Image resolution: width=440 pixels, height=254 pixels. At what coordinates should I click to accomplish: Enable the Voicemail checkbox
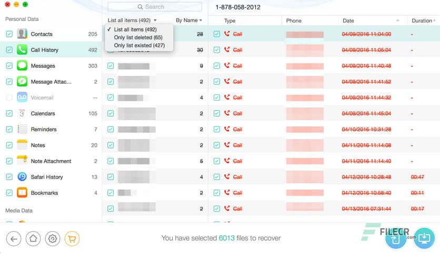click(x=9, y=98)
